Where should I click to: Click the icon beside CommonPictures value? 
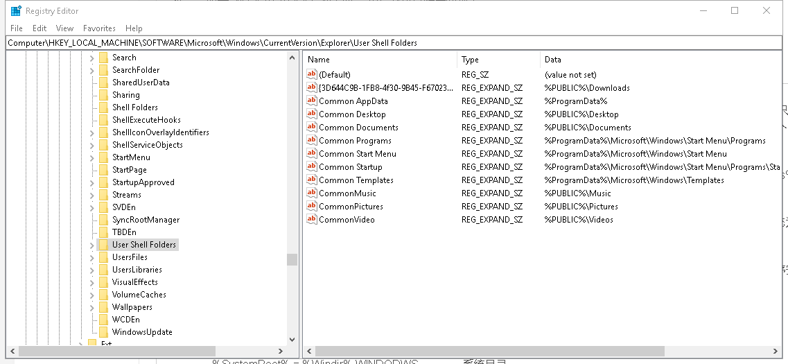(312, 206)
